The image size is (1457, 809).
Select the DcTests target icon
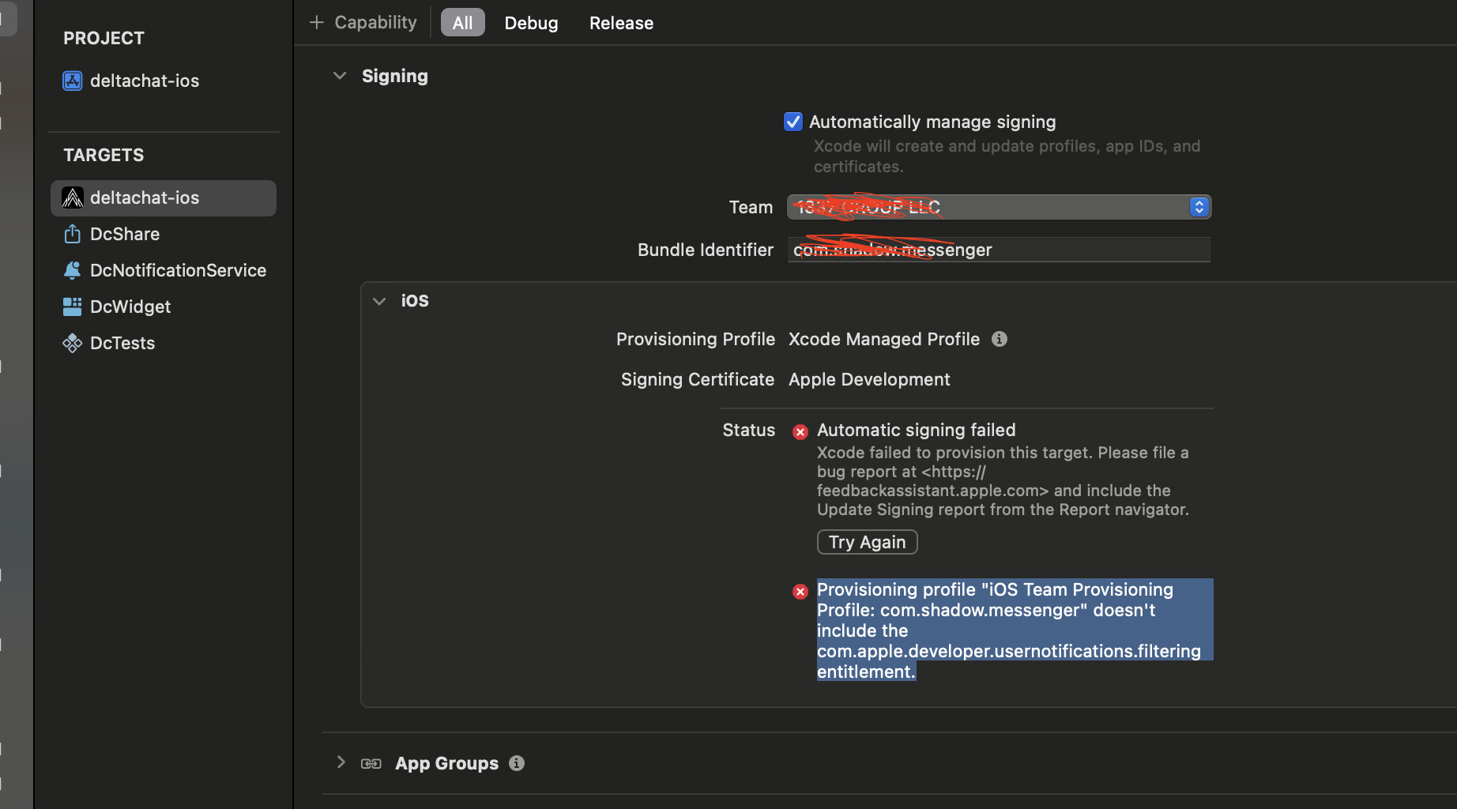point(73,343)
